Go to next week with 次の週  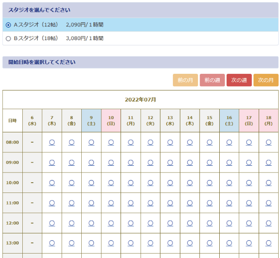pyautogui.click(x=239, y=80)
